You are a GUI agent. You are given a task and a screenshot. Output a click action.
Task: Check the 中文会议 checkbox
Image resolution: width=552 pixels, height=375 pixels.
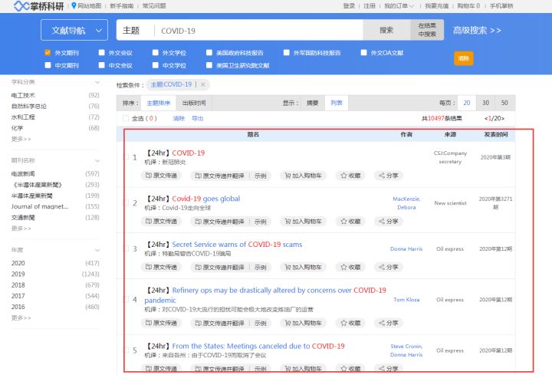(x=102, y=65)
